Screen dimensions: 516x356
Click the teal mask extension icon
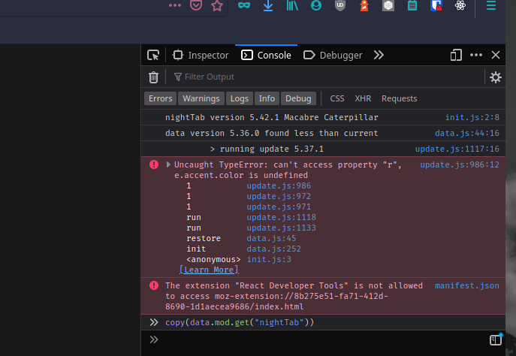click(x=244, y=5)
